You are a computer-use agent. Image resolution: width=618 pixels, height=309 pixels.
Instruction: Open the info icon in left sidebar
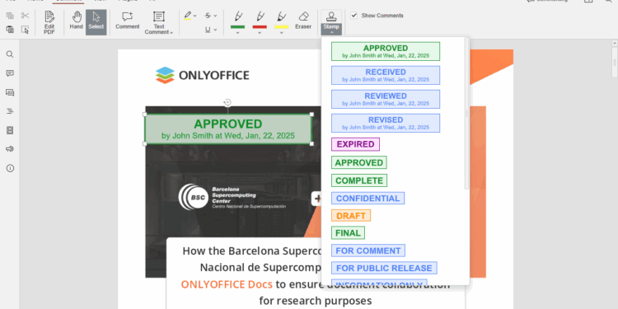click(10, 168)
